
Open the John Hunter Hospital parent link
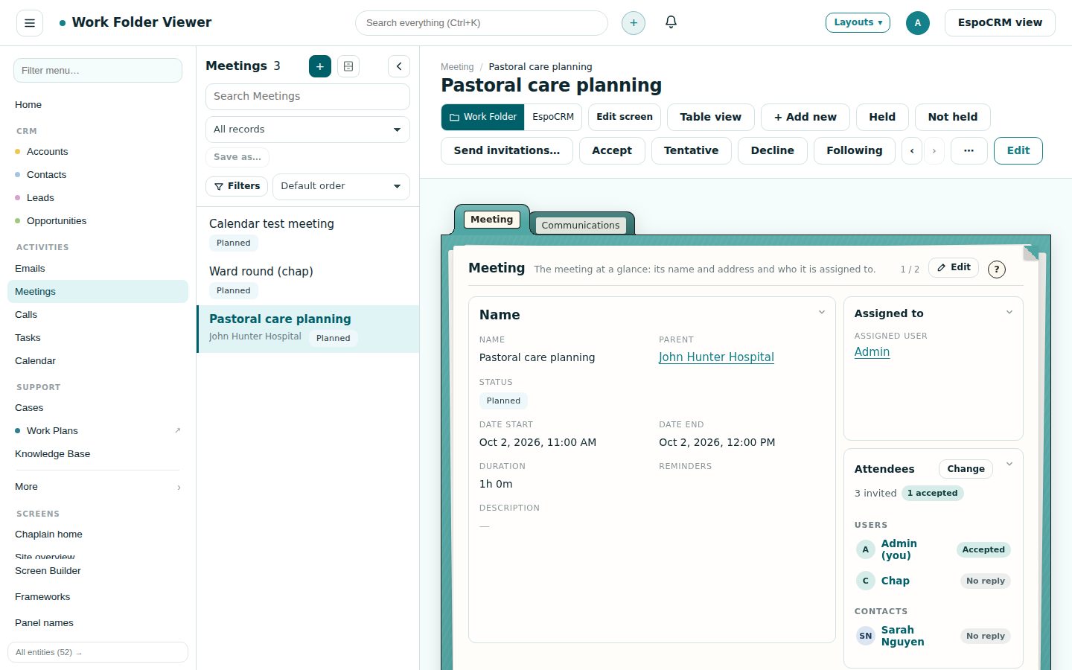point(716,357)
